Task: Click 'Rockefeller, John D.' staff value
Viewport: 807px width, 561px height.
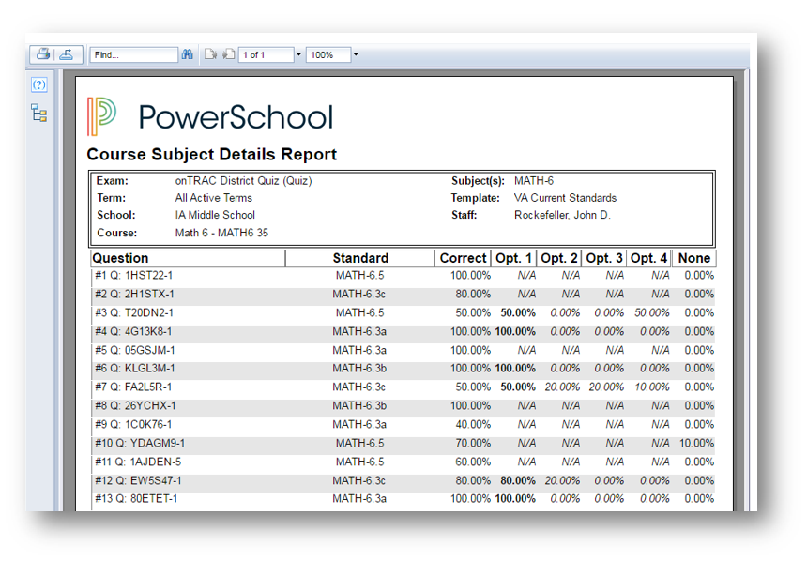Action: point(562,215)
